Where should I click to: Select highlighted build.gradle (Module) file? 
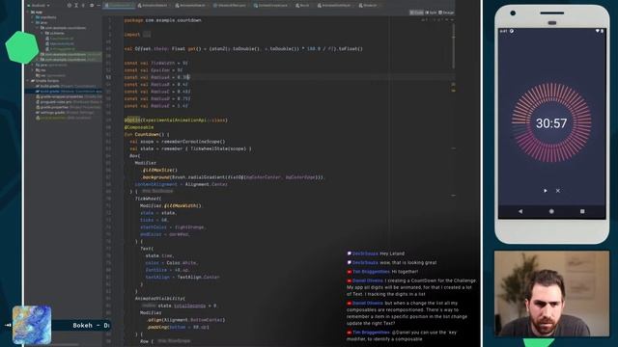[x=64, y=92]
